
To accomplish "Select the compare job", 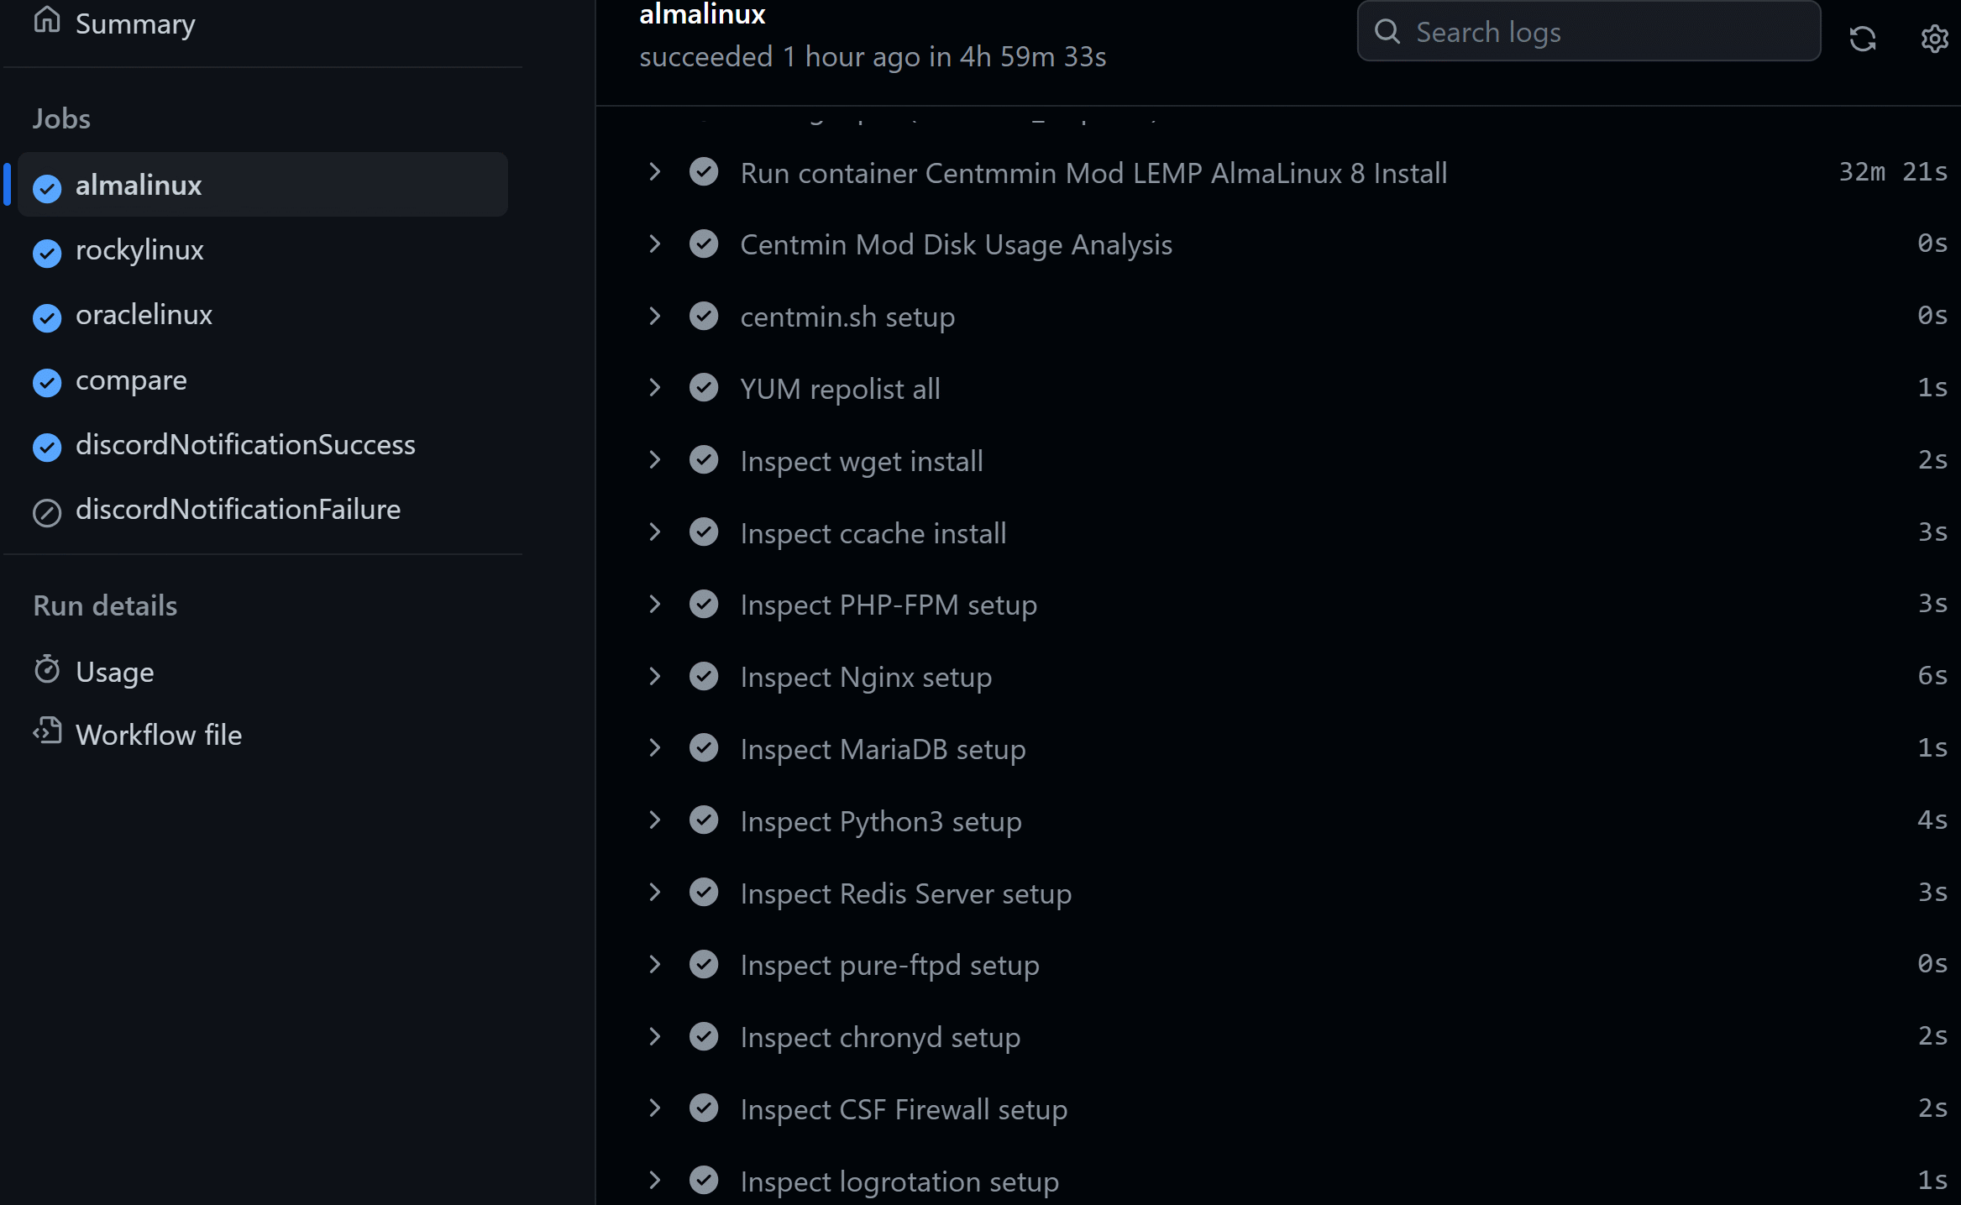I will [263, 380].
